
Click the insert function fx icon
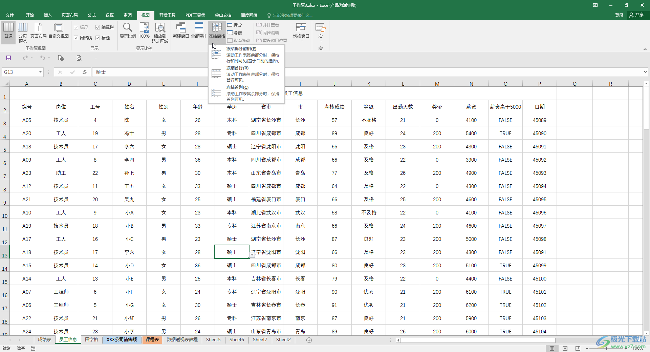[85, 72]
